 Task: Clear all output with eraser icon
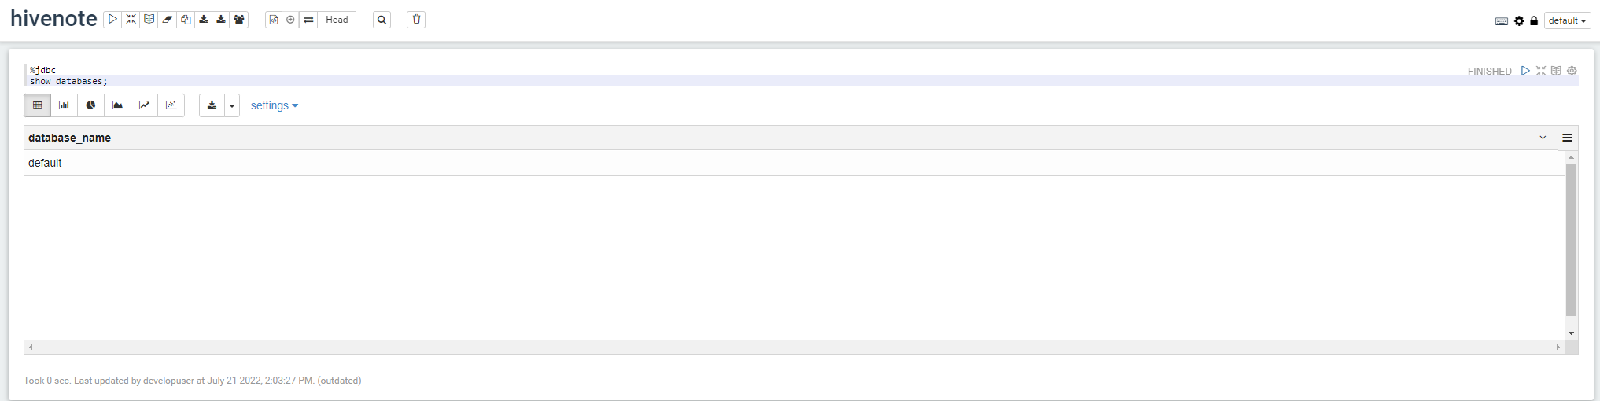pos(168,20)
